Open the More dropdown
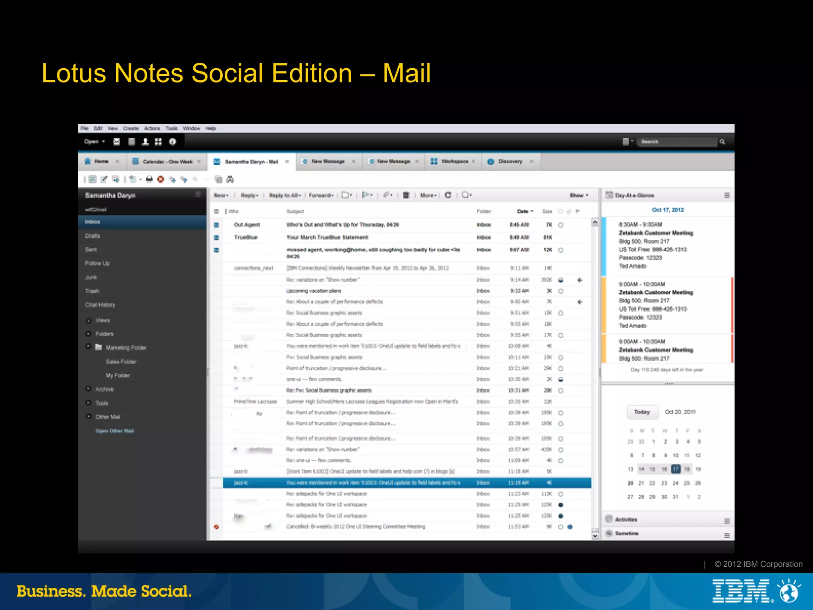Image resolution: width=813 pixels, height=610 pixels. [428, 195]
